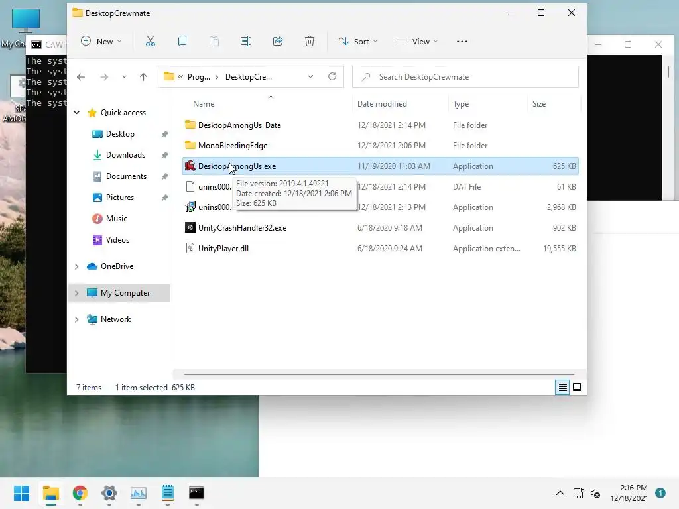Open the See more three-dots menu
The height and width of the screenshot is (509, 679).
[x=462, y=42]
